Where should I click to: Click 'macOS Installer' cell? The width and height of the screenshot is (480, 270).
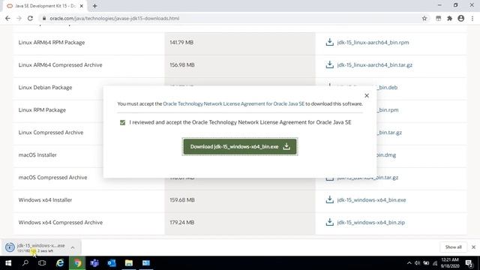click(58, 155)
